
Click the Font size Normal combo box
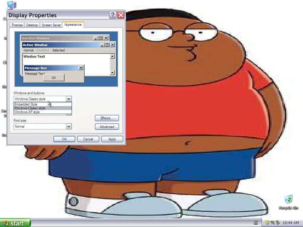pyautogui.click(x=43, y=127)
